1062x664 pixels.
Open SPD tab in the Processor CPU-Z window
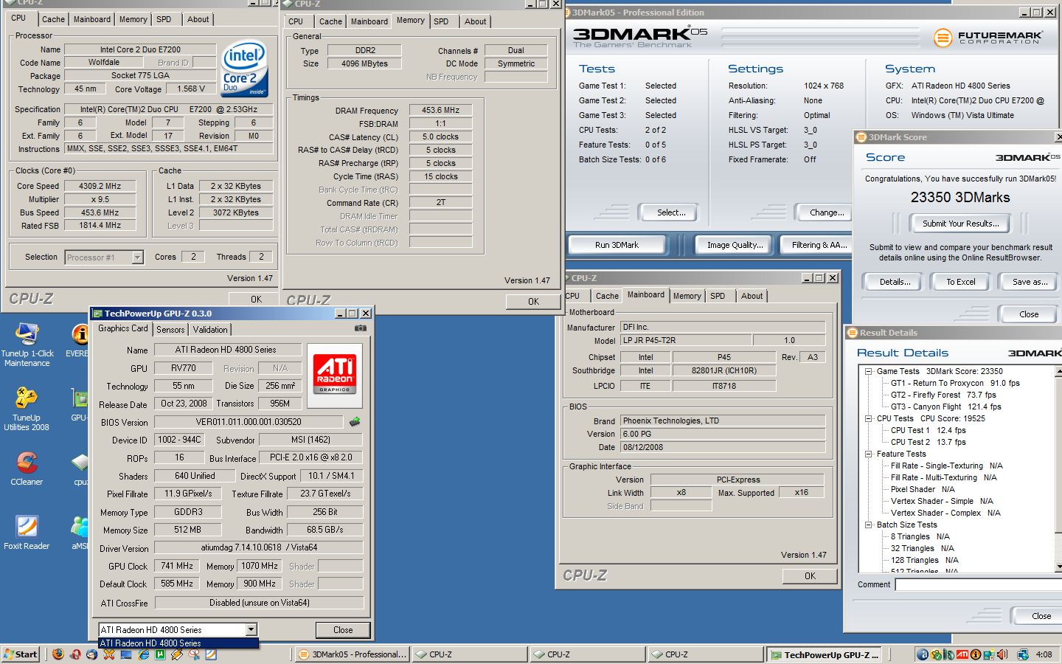(164, 19)
